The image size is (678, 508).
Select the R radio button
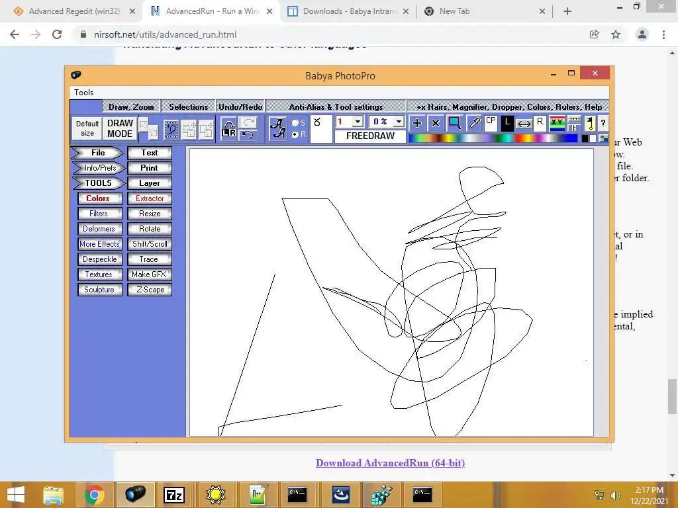295,134
